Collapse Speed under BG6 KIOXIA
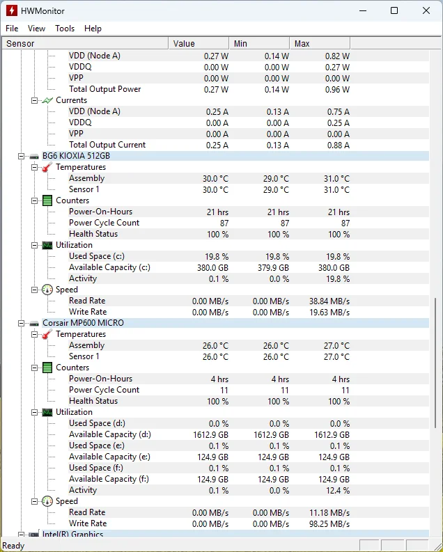Screen dimensions: 443x552 (x=35, y=290)
